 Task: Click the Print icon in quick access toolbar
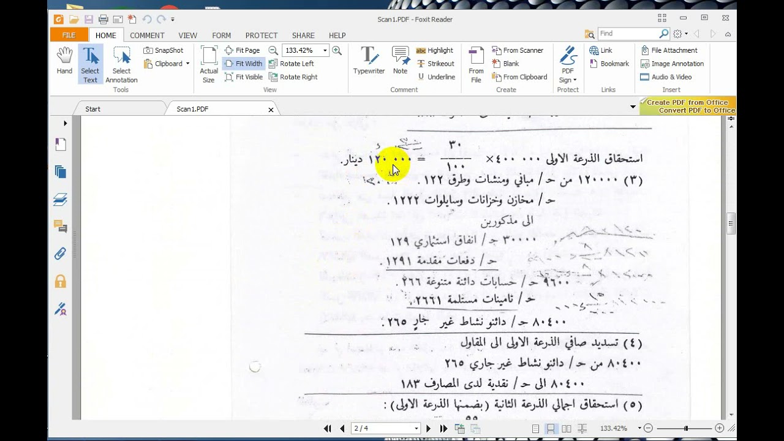click(104, 20)
